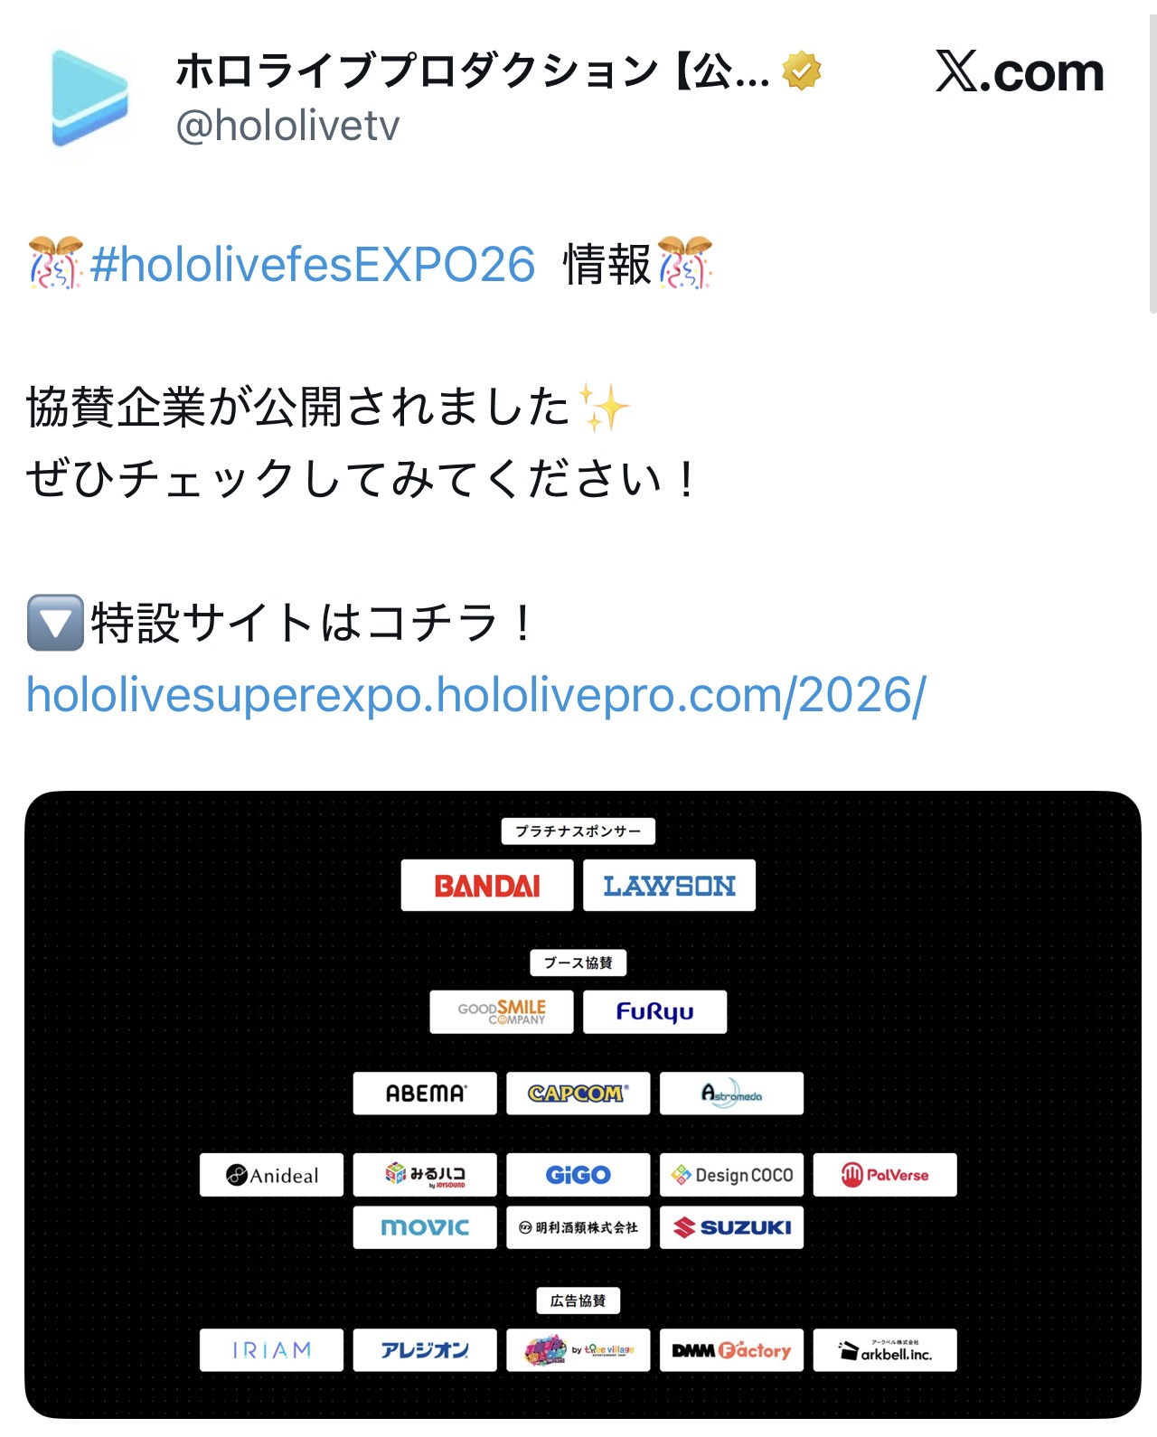This screenshot has width=1157, height=1437.
Task: Select the GiGO logo tile
Action: 578,1174
